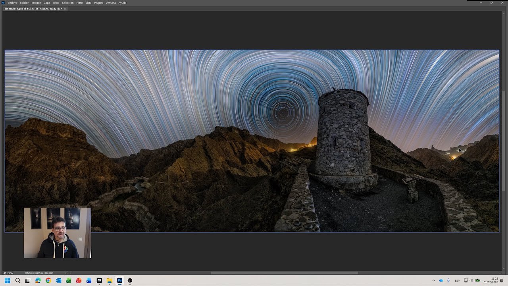
Task: Open File Explorer from the taskbar
Action: point(109,280)
